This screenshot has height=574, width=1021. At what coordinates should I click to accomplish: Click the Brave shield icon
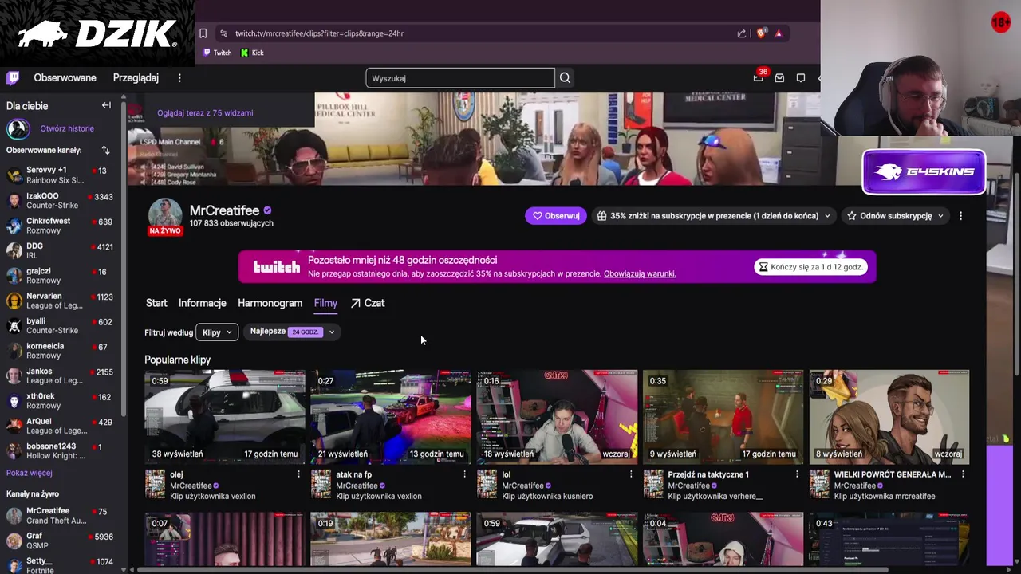click(x=761, y=33)
